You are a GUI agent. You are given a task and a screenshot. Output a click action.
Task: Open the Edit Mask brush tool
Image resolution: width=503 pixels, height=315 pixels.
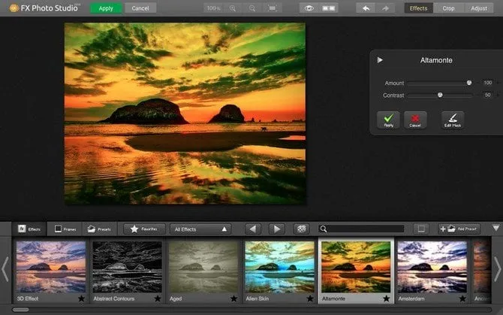click(x=452, y=120)
